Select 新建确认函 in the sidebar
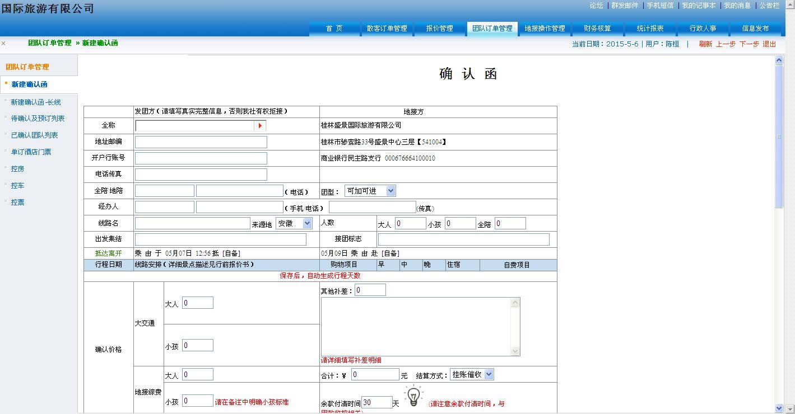The width and height of the screenshot is (795, 414). click(x=29, y=84)
